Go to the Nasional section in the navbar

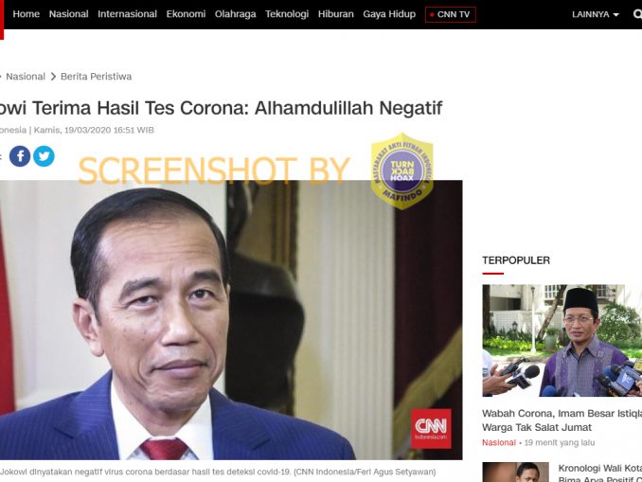click(x=69, y=14)
